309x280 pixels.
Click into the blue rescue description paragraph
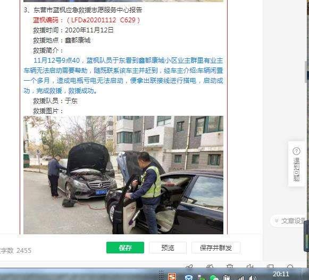[x=123, y=75]
